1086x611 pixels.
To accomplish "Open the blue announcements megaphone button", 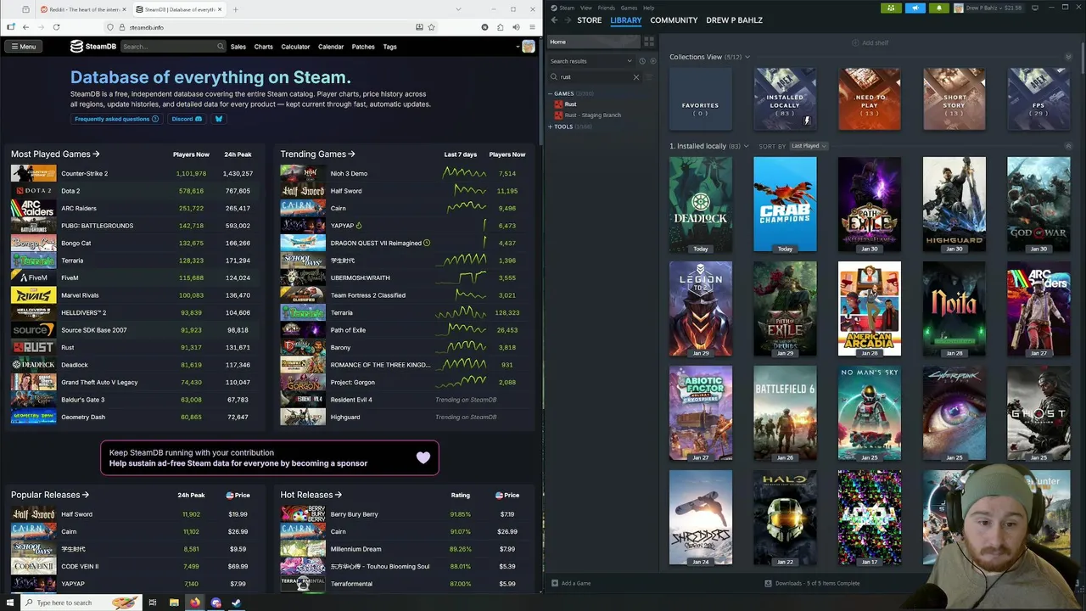I will (x=915, y=8).
